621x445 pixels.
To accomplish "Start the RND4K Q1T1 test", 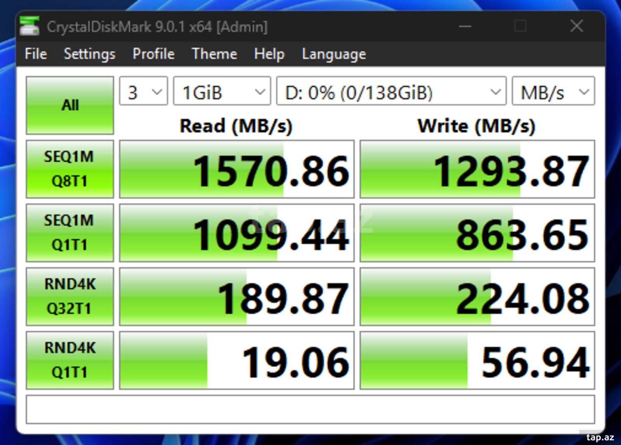I will click(x=70, y=360).
